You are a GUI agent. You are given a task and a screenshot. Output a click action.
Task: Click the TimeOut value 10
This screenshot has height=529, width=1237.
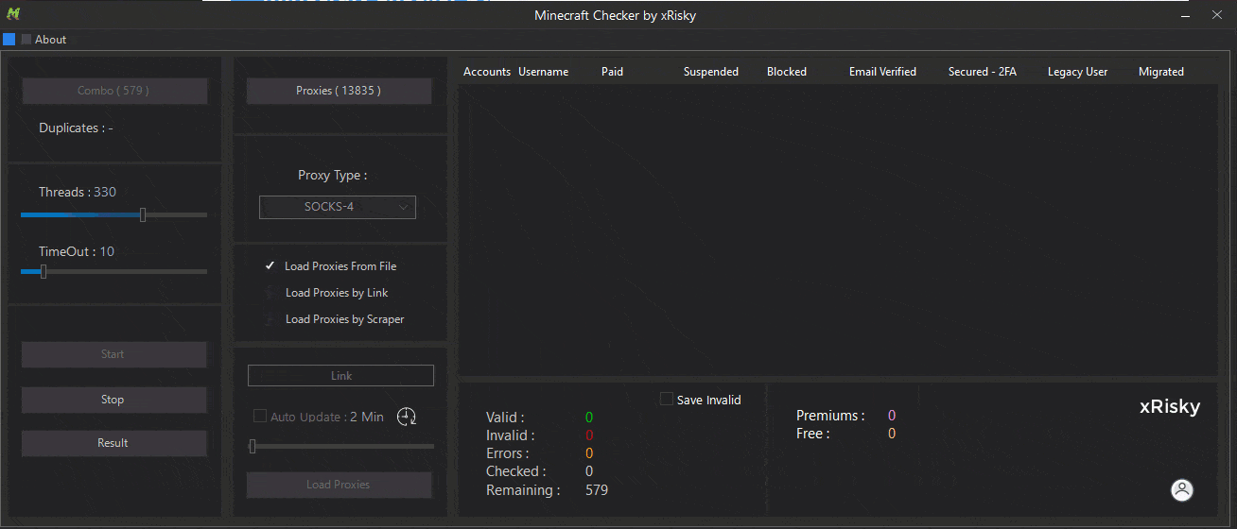coord(107,251)
